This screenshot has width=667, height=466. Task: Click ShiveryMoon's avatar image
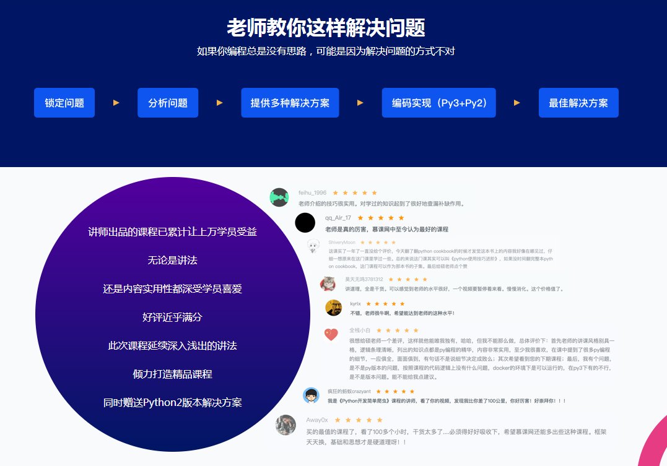[313, 245]
